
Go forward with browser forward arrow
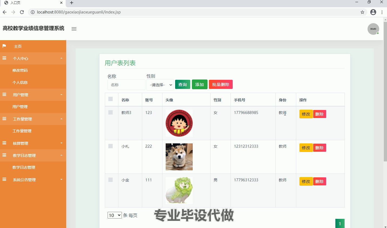(x=13, y=12)
